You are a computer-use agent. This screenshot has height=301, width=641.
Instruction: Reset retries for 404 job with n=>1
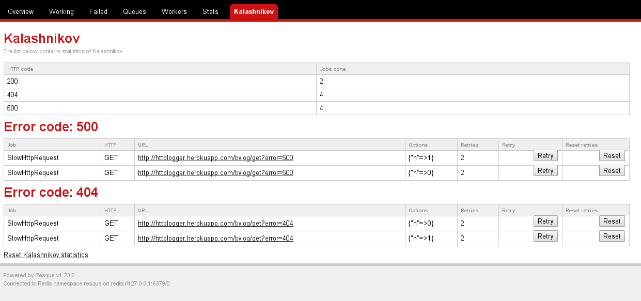(x=612, y=236)
